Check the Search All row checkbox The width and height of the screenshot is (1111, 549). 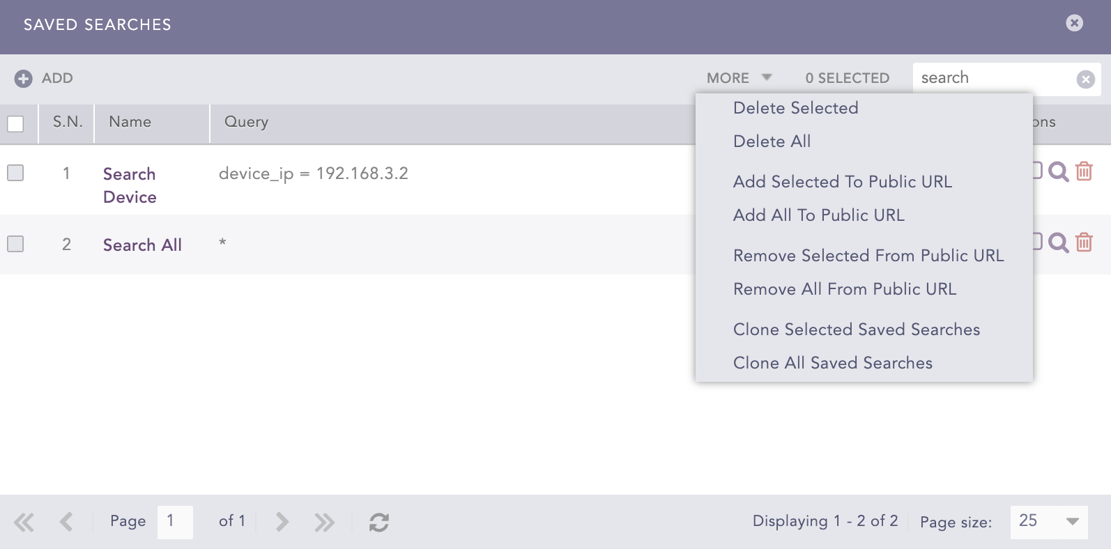click(15, 244)
